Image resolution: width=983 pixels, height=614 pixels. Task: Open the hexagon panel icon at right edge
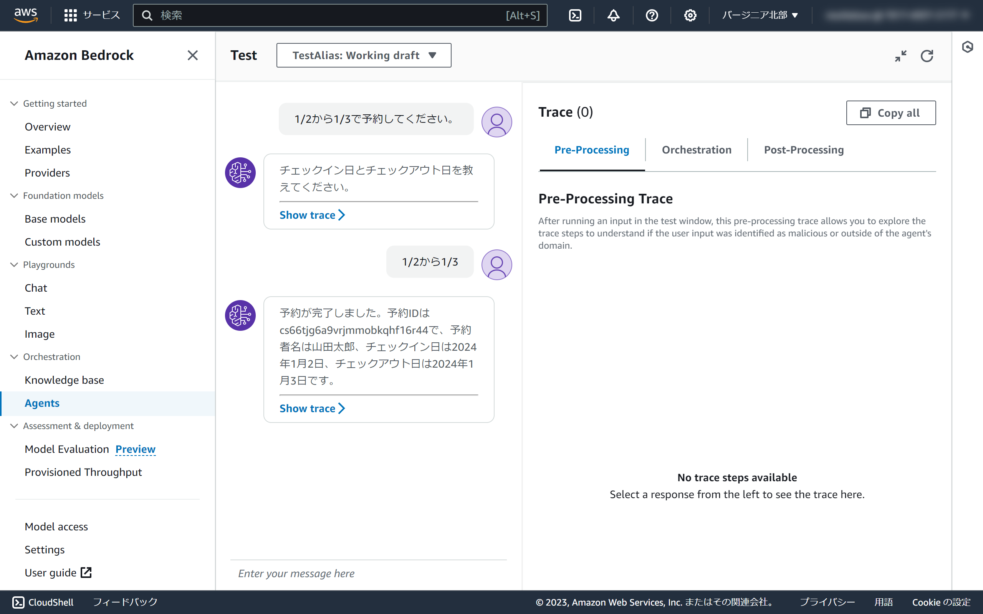(x=967, y=47)
